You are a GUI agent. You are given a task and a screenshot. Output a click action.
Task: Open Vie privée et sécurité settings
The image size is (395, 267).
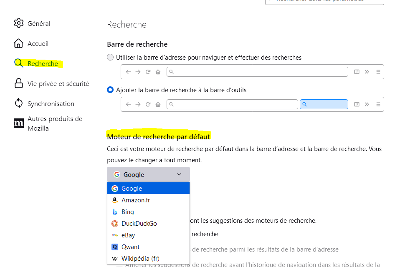tap(51, 83)
